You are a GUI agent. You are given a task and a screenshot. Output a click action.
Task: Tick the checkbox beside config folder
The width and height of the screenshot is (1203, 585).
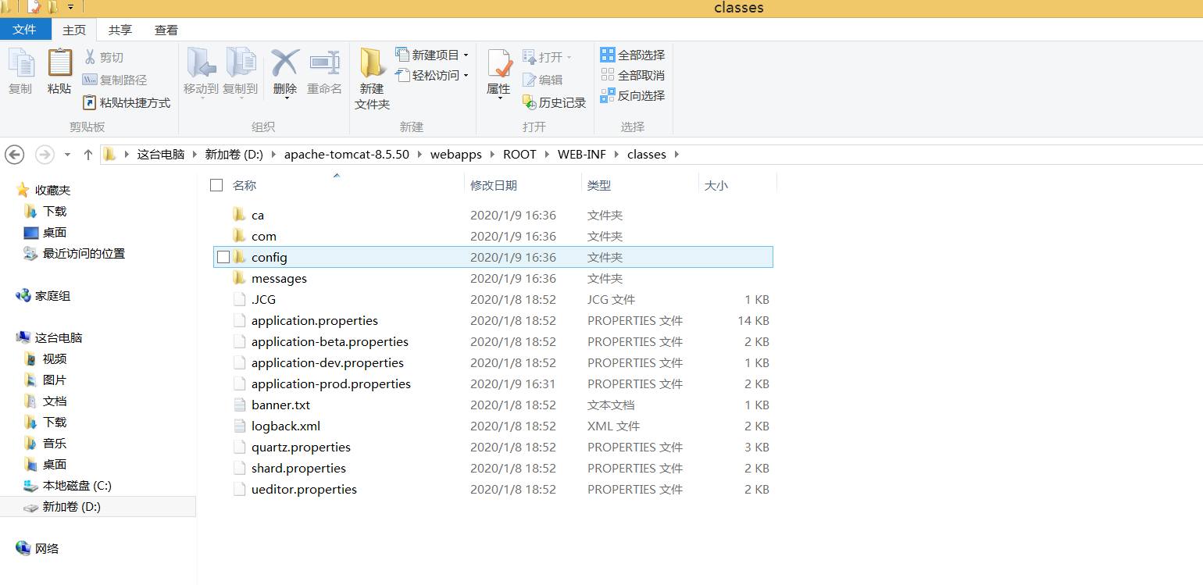pos(223,257)
